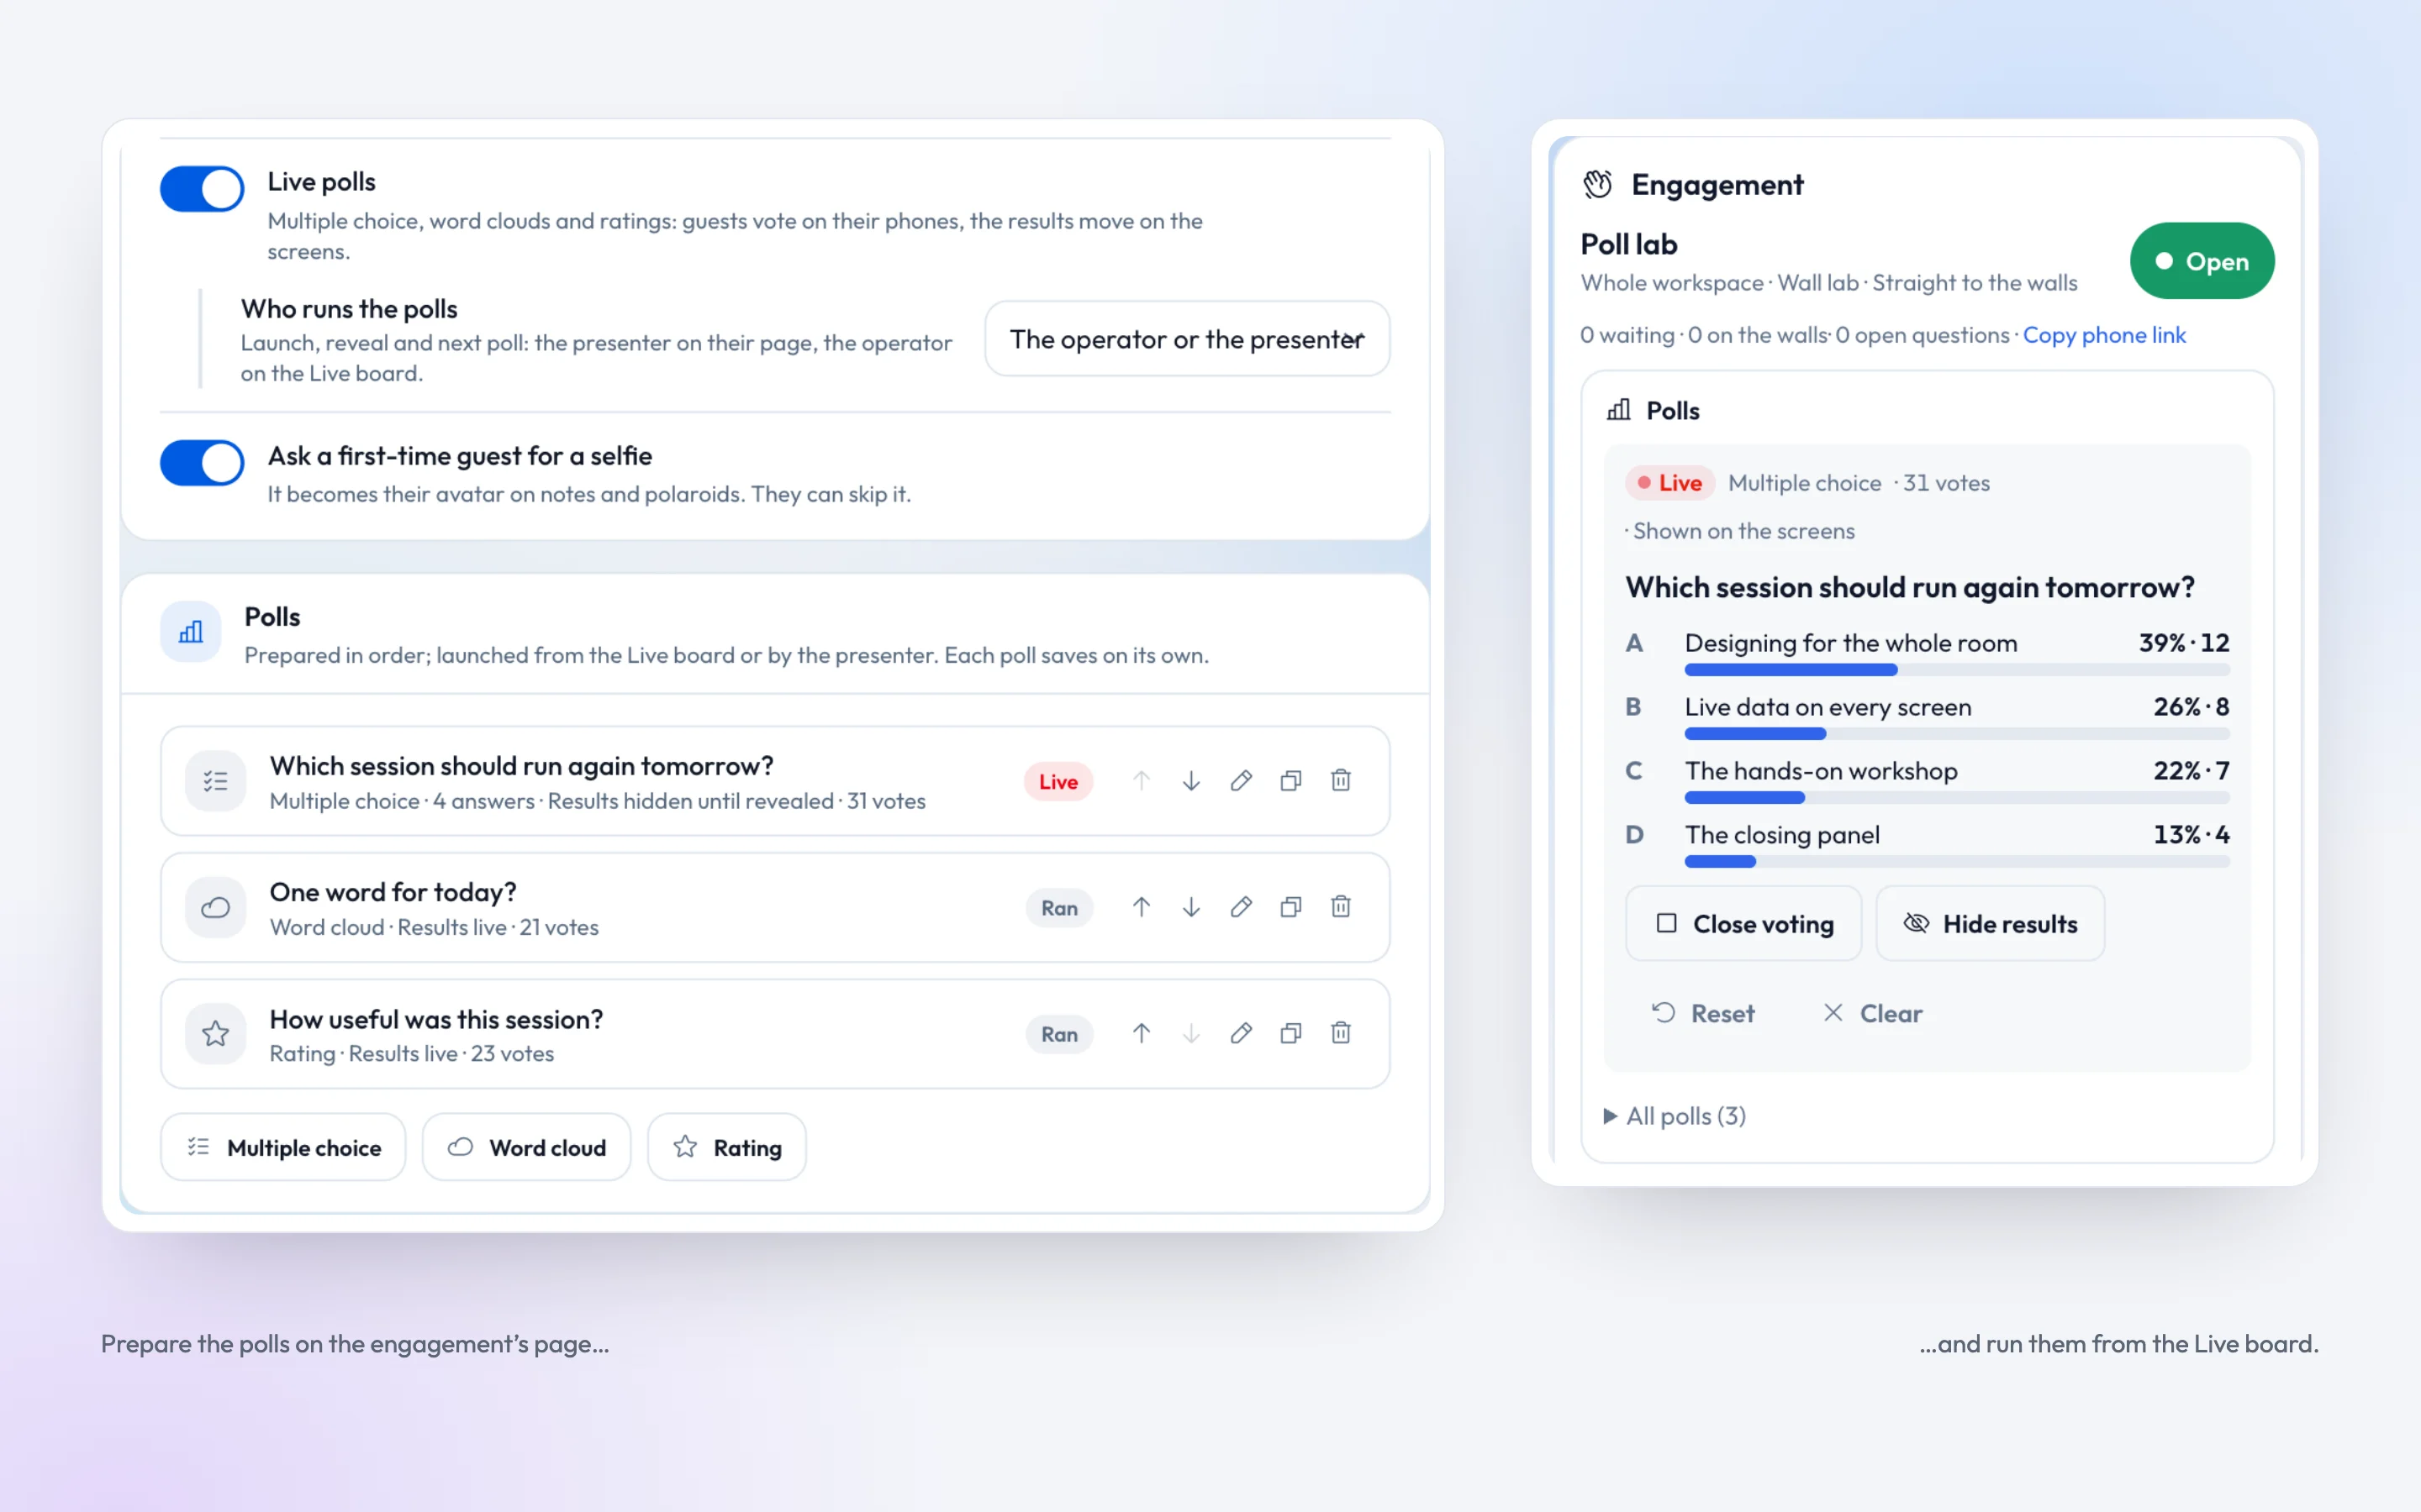
Task: Duplicate the 'How useful was this session?' poll
Action: click(1290, 1033)
